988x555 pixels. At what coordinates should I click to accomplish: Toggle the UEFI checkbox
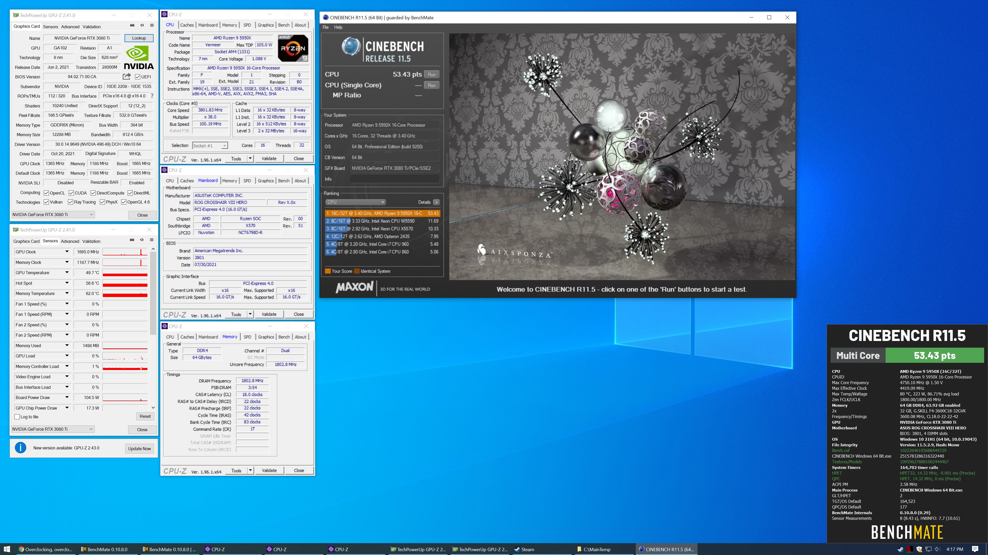click(137, 77)
